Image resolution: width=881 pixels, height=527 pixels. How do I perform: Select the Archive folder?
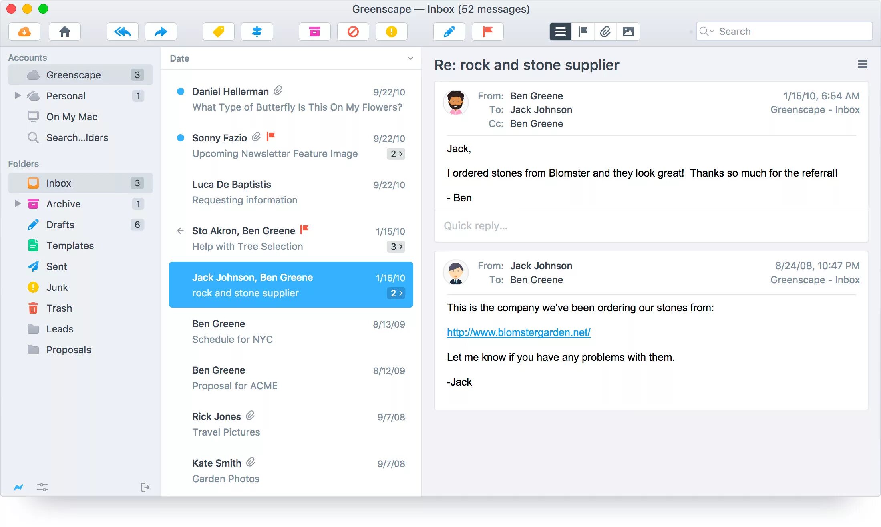pyautogui.click(x=64, y=203)
